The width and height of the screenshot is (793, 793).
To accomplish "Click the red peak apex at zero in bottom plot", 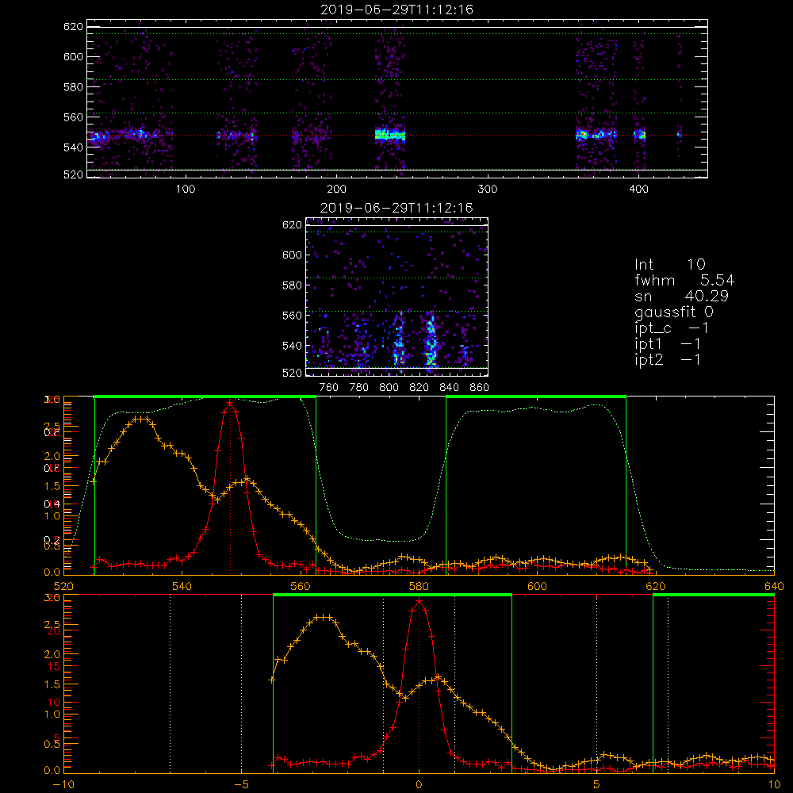I will tap(419, 601).
